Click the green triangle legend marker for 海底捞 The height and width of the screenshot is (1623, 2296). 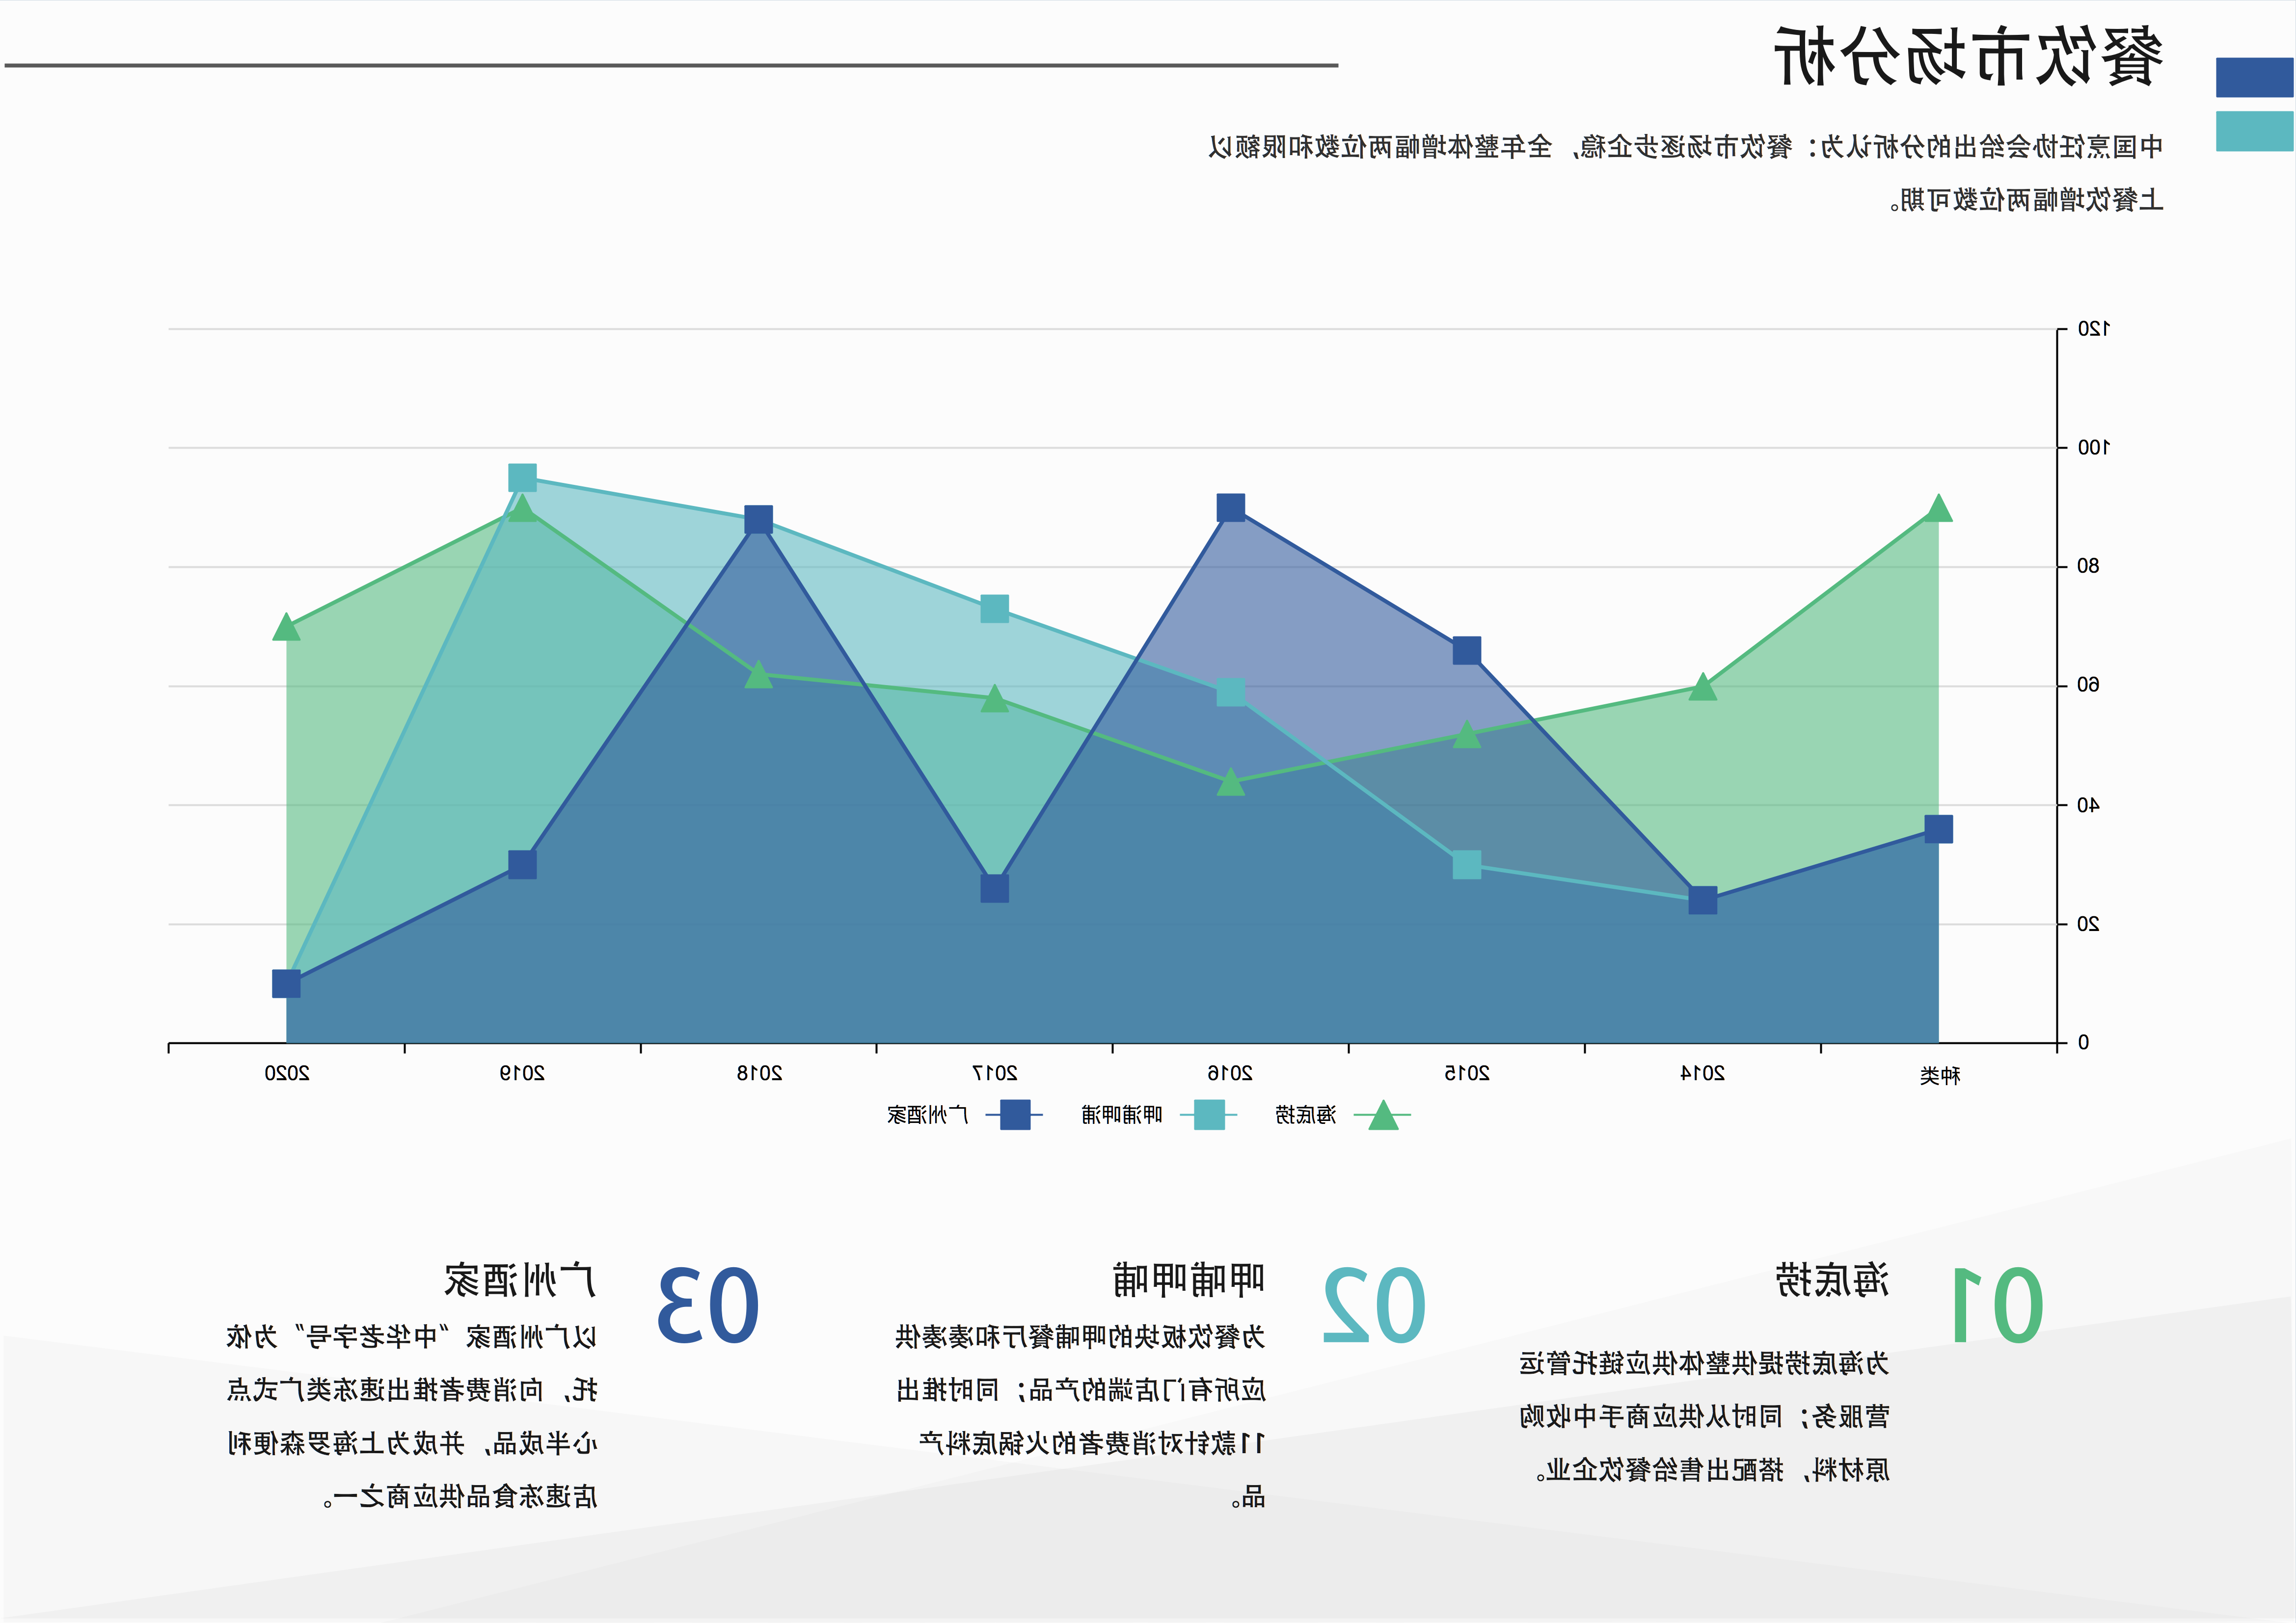[x=1383, y=1114]
